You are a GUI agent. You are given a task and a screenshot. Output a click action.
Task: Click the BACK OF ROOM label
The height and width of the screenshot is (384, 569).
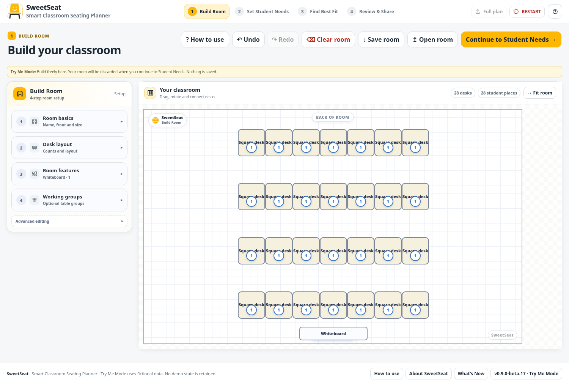click(333, 117)
